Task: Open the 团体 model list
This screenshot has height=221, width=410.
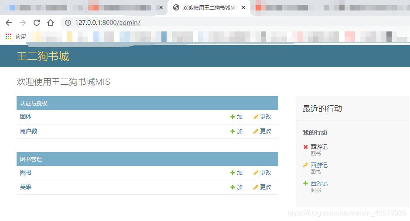Action: coord(26,117)
